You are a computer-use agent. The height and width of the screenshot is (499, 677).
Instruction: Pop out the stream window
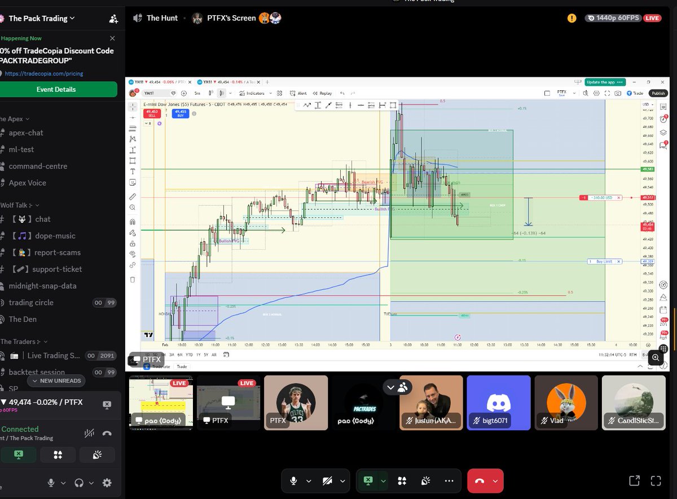coord(634,481)
